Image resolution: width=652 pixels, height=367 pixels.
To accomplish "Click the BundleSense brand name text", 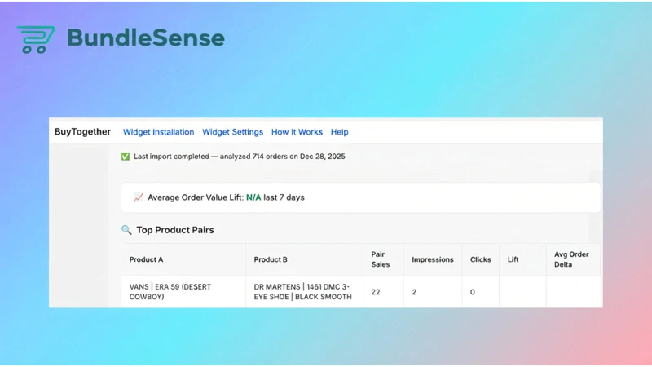I will coord(146,38).
